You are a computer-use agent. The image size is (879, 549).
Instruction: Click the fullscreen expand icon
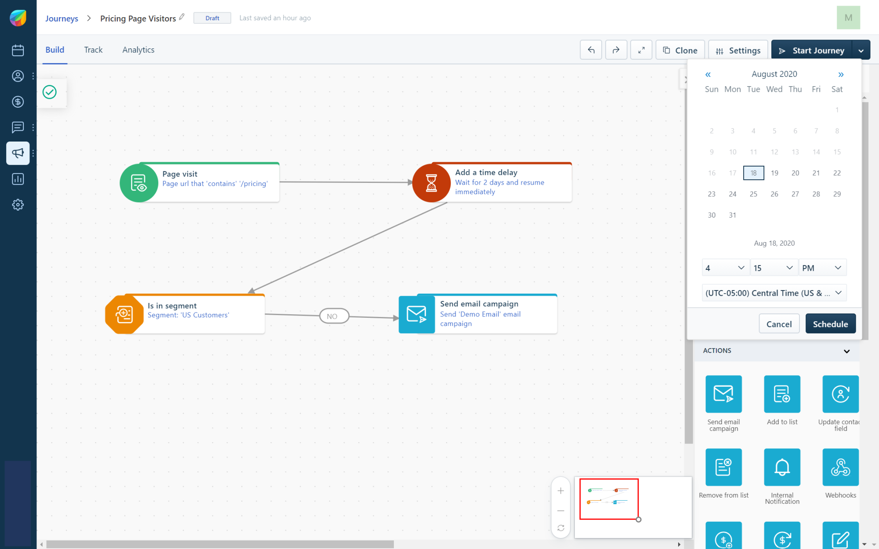[x=641, y=50]
